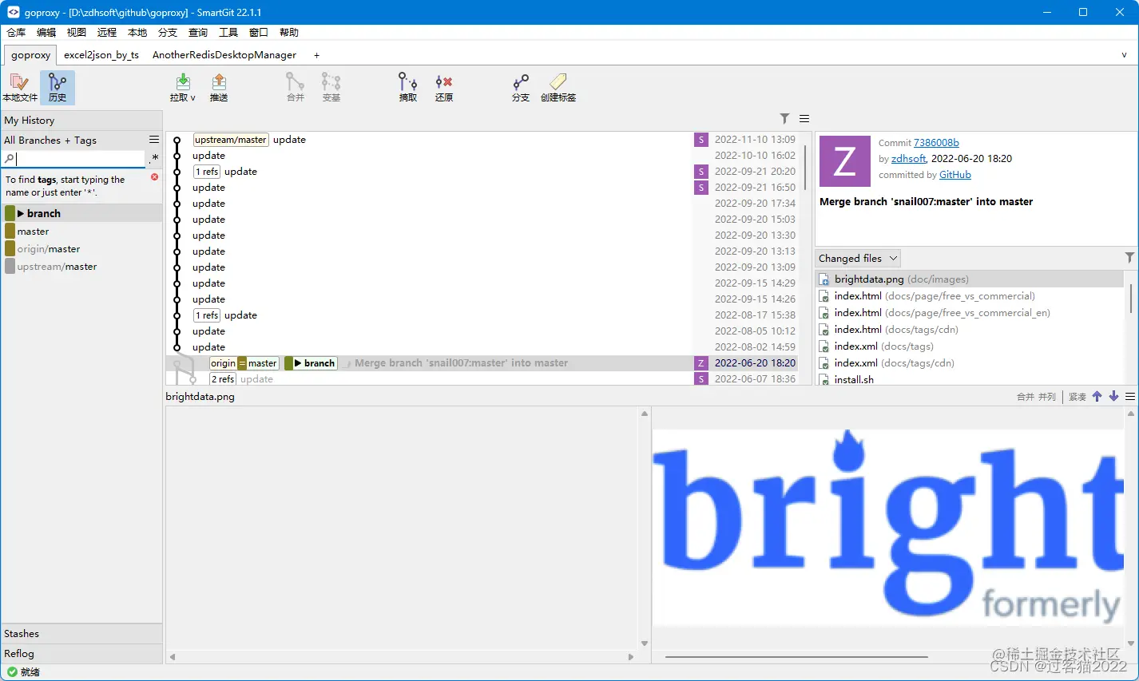Viewport: 1139px width, 681px height.
Task: Open the 拉取 dropdown arrow
Action: coord(192,97)
